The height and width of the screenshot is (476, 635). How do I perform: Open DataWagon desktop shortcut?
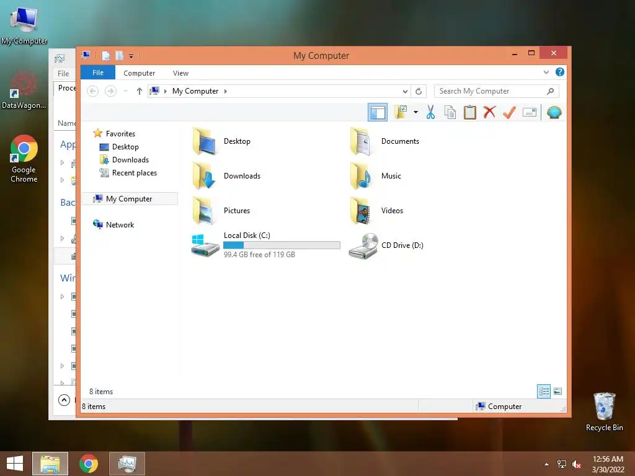click(x=24, y=90)
